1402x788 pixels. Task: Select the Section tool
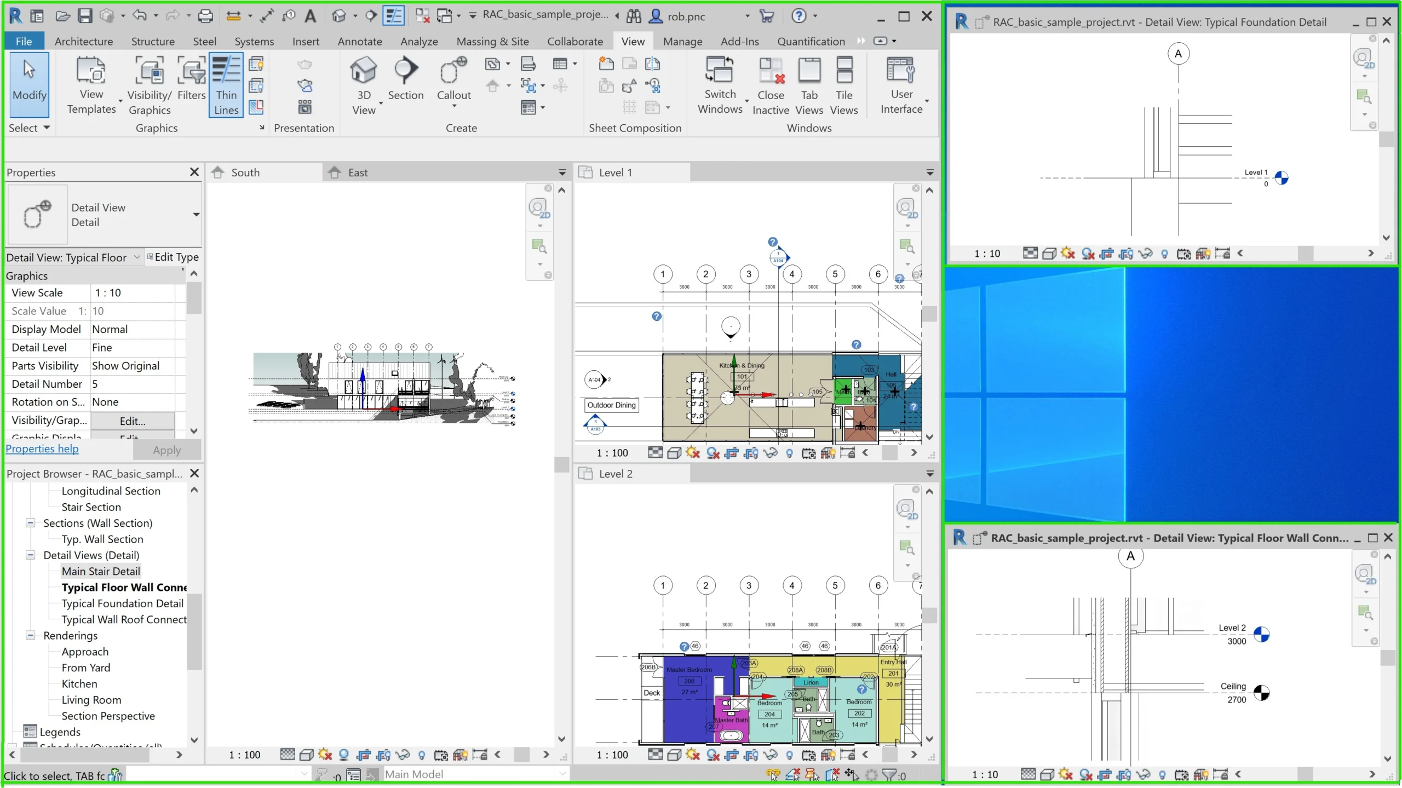(x=405, y=79)
